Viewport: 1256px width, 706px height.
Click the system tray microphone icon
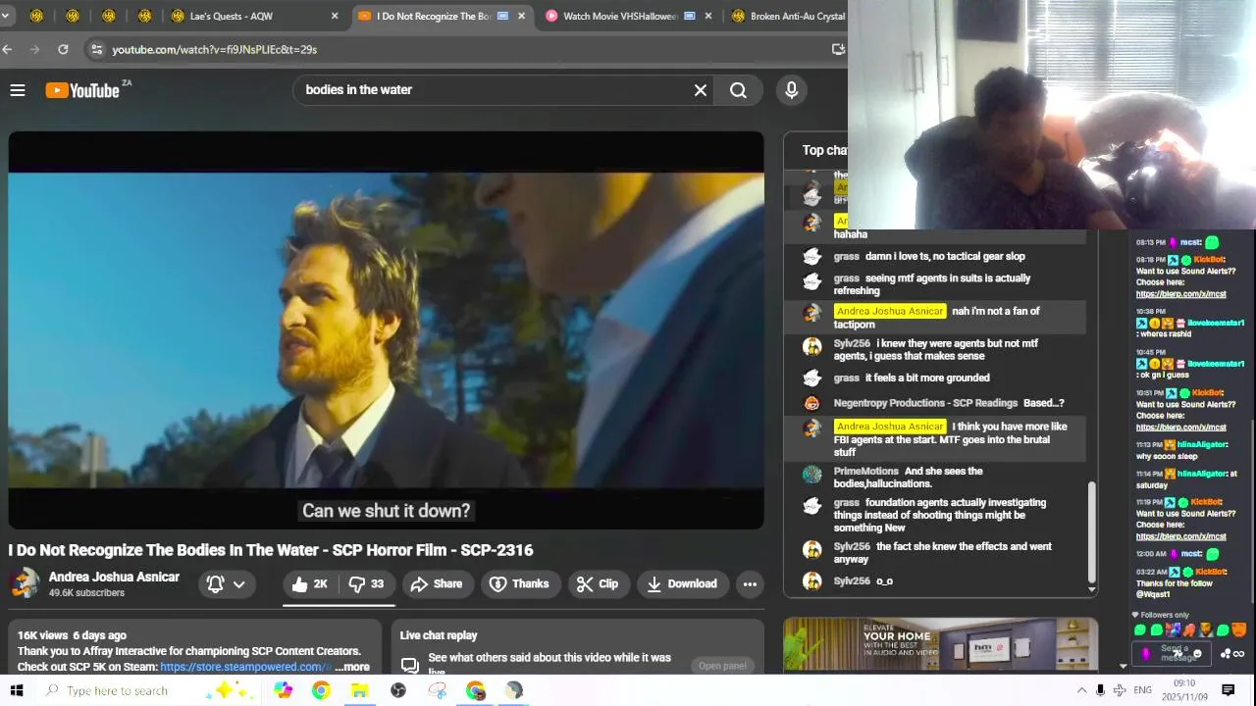(x=1100, y=690)
